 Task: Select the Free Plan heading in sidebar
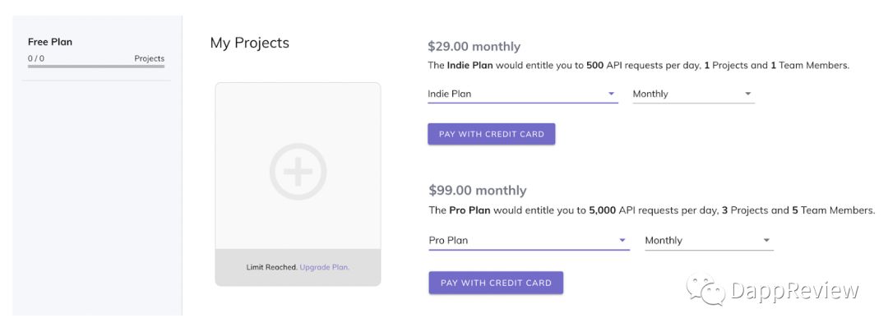point(50,42)
